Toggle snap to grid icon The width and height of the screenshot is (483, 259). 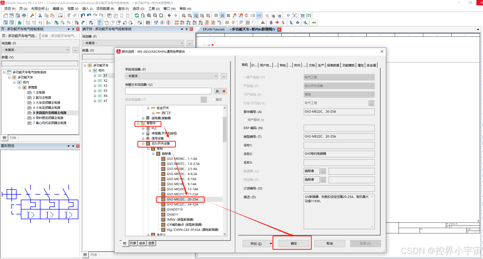point(222,15)
